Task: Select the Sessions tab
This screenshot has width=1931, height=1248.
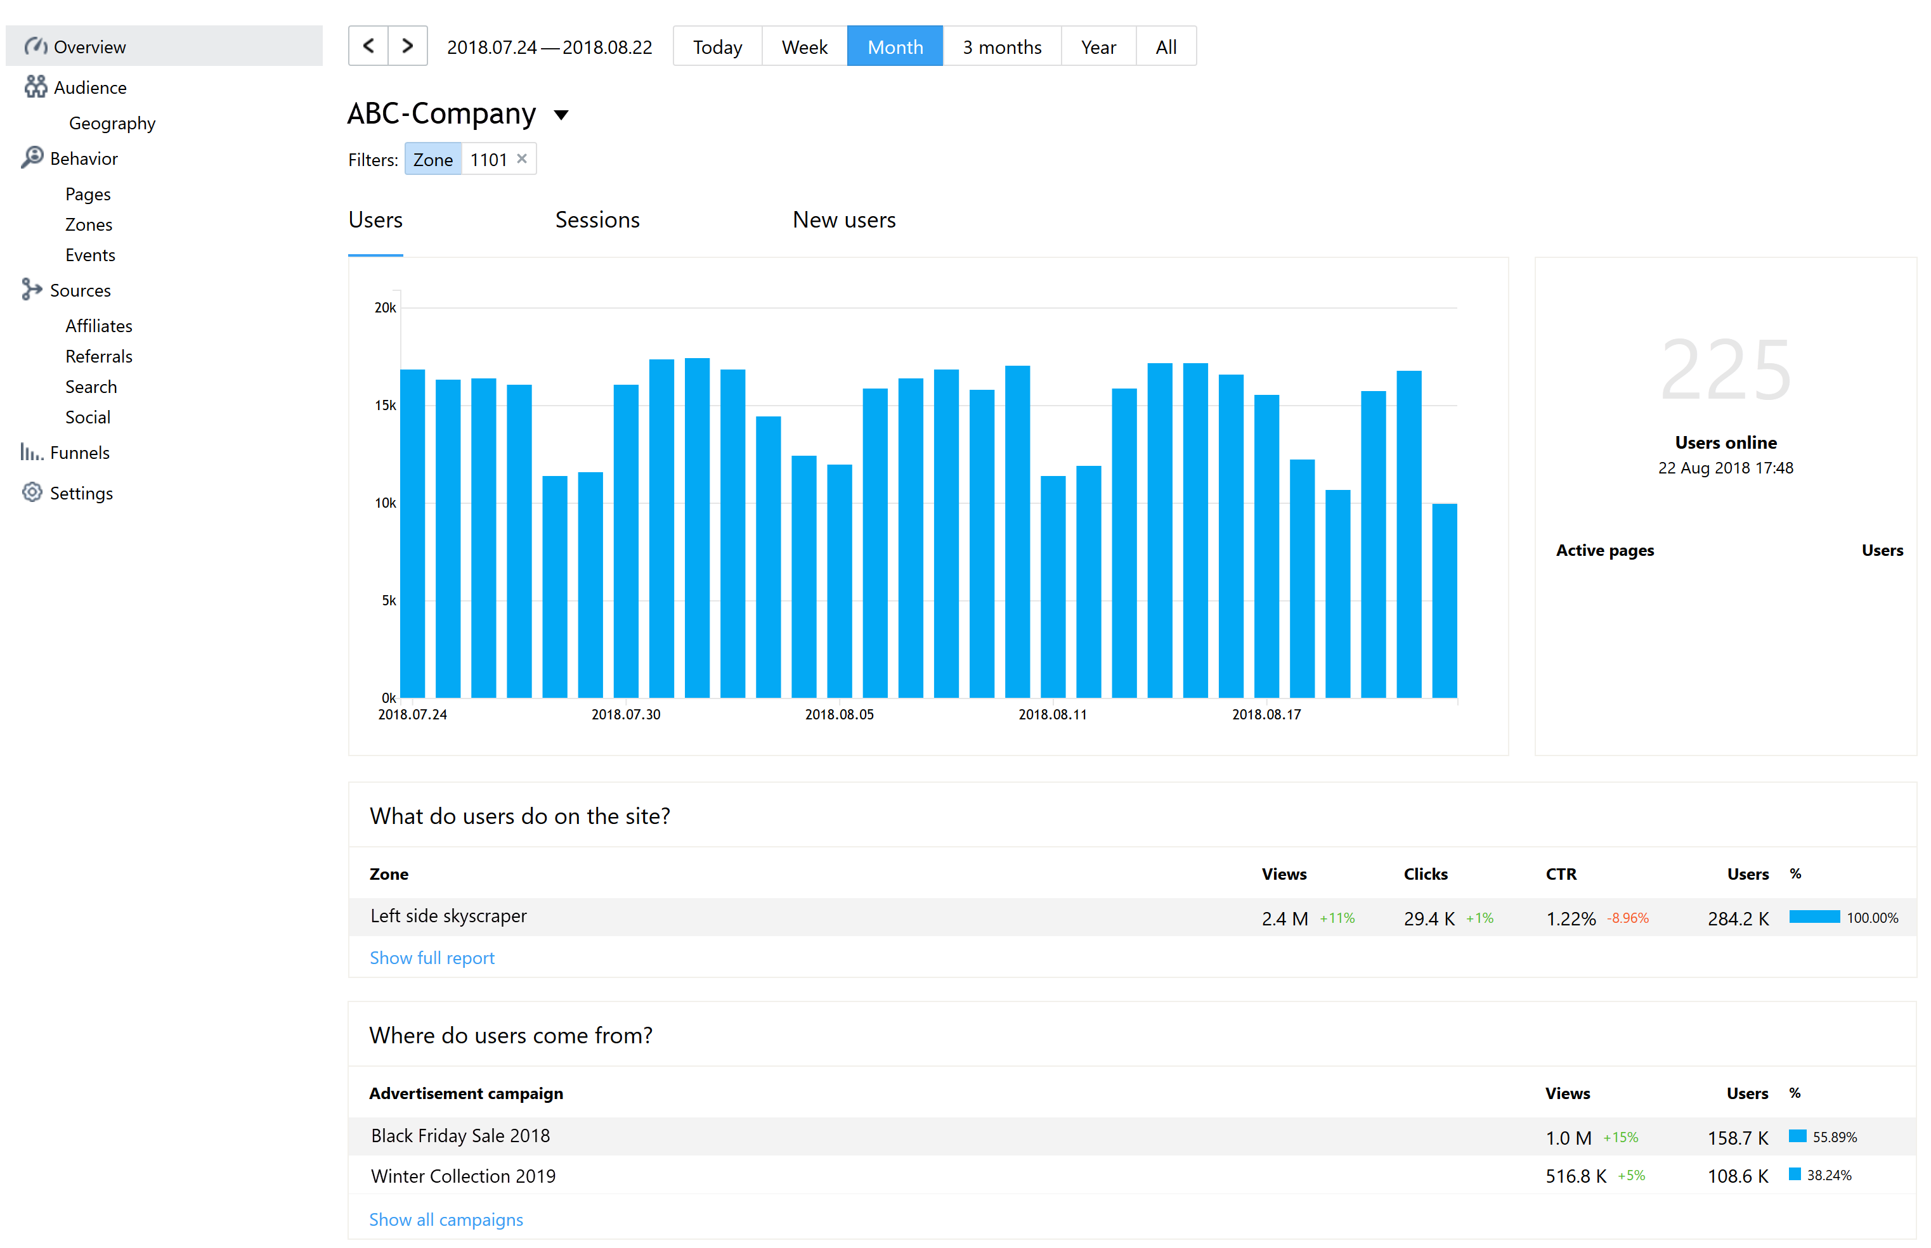Action: point(597,219)
